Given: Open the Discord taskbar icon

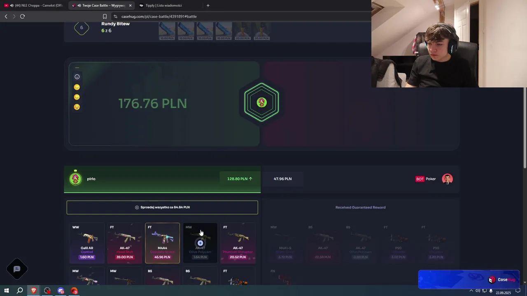Looking at the screenshot, I should (61, 291).
